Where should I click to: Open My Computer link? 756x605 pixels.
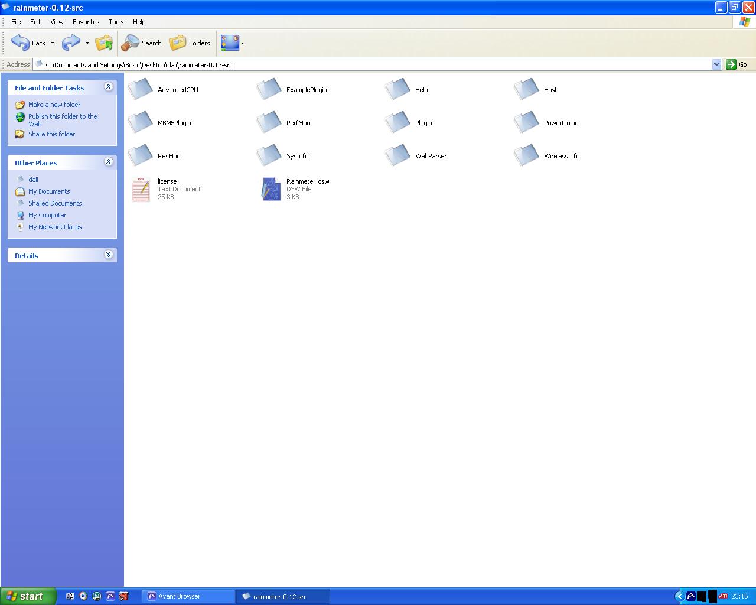click(47, 215)
